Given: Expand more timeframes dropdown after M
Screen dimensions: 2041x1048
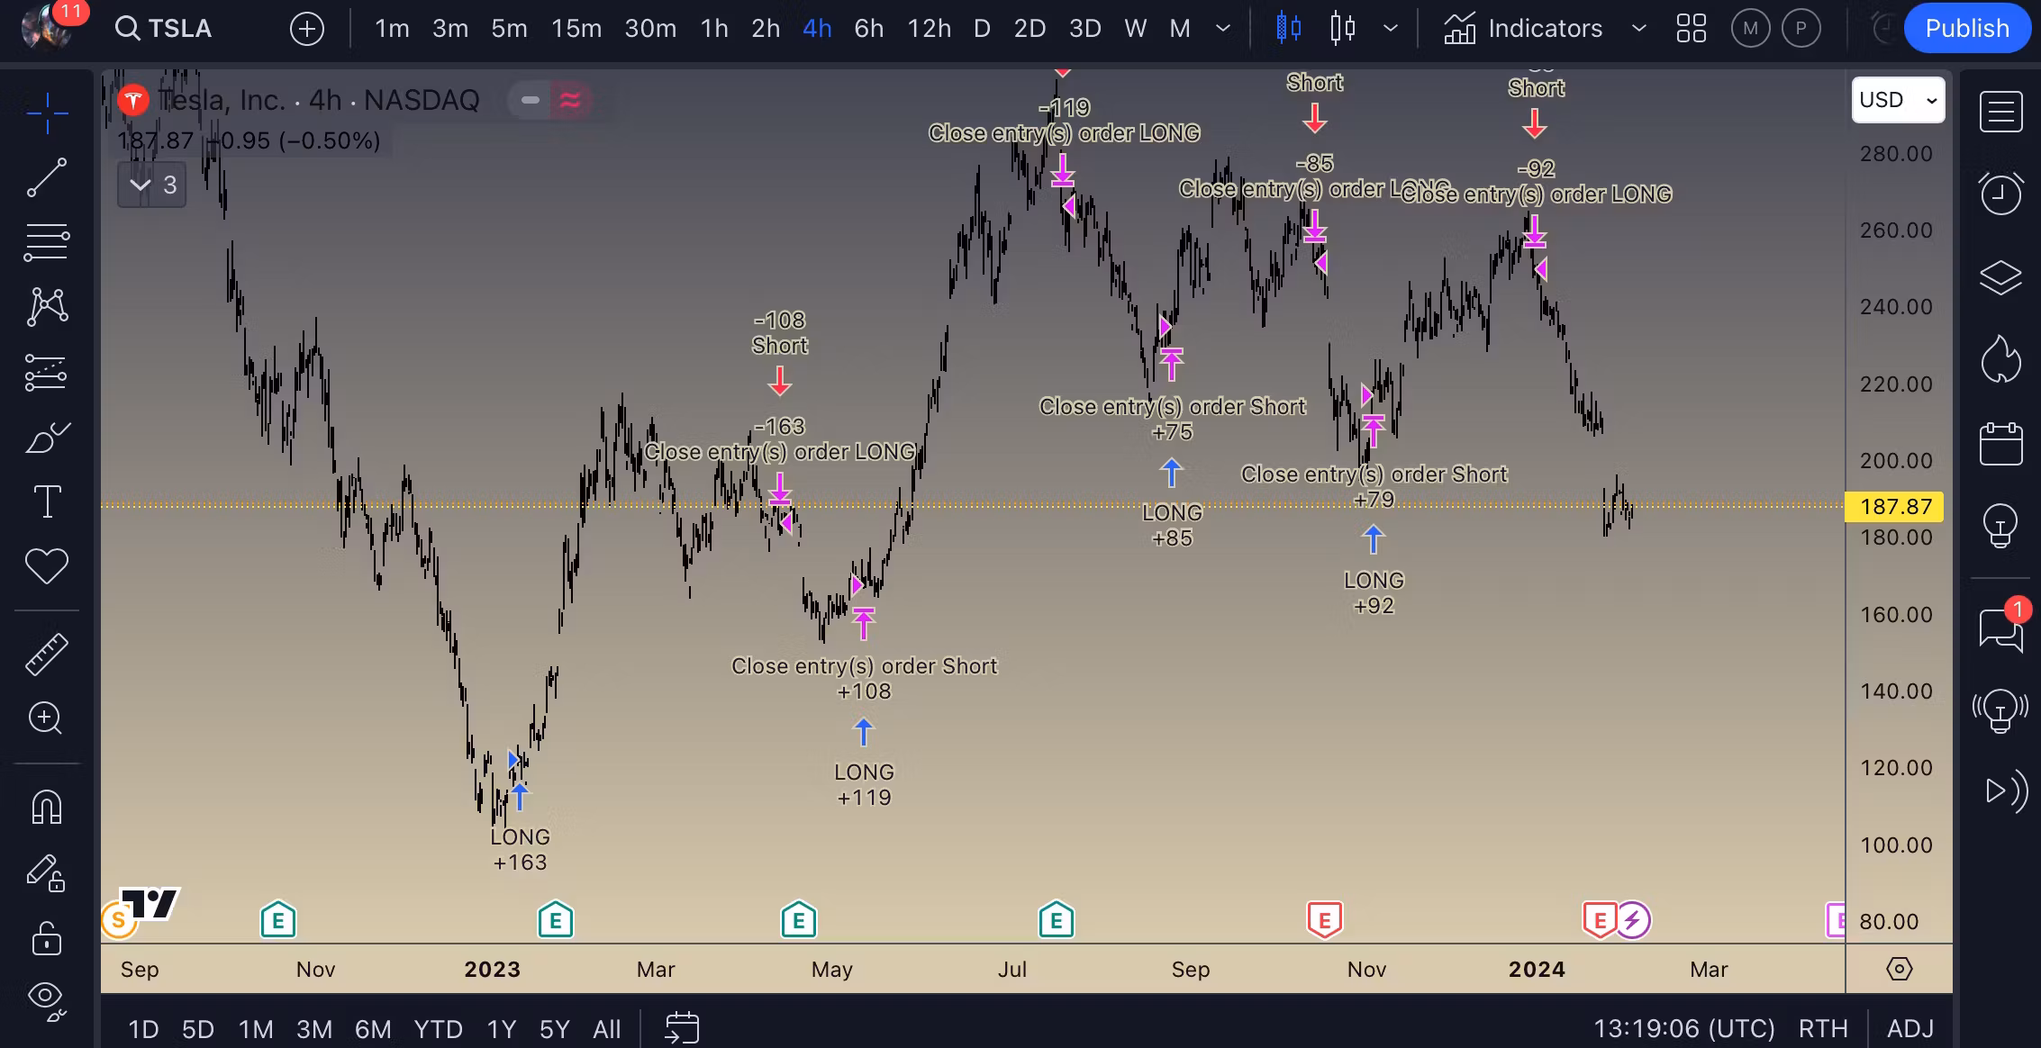Looking at the screenshot, I should point(1223,29).
